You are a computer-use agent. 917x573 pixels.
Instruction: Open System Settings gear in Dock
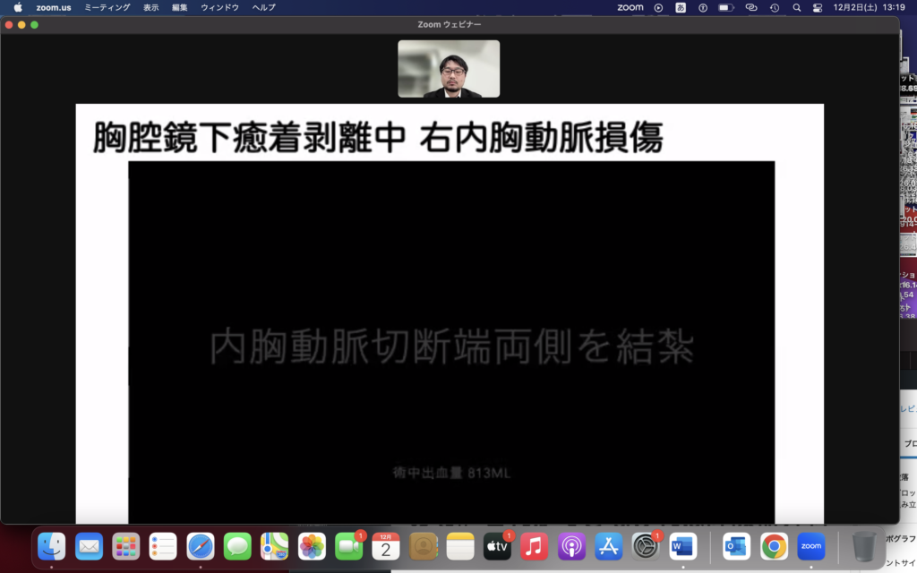pyautogui.click(x=645, y=546)
